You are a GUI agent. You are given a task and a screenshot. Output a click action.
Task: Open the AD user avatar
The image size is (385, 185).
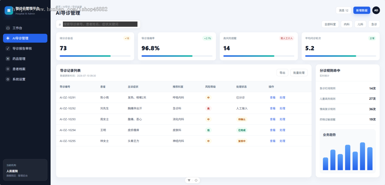[376, 10]
